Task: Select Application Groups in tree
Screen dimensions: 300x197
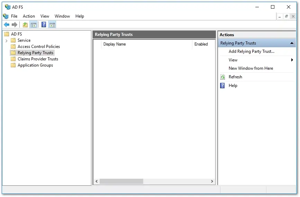Action: point(35,65)
